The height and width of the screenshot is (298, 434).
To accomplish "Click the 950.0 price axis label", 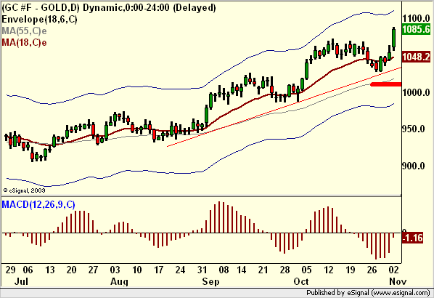I will [413, 129].
